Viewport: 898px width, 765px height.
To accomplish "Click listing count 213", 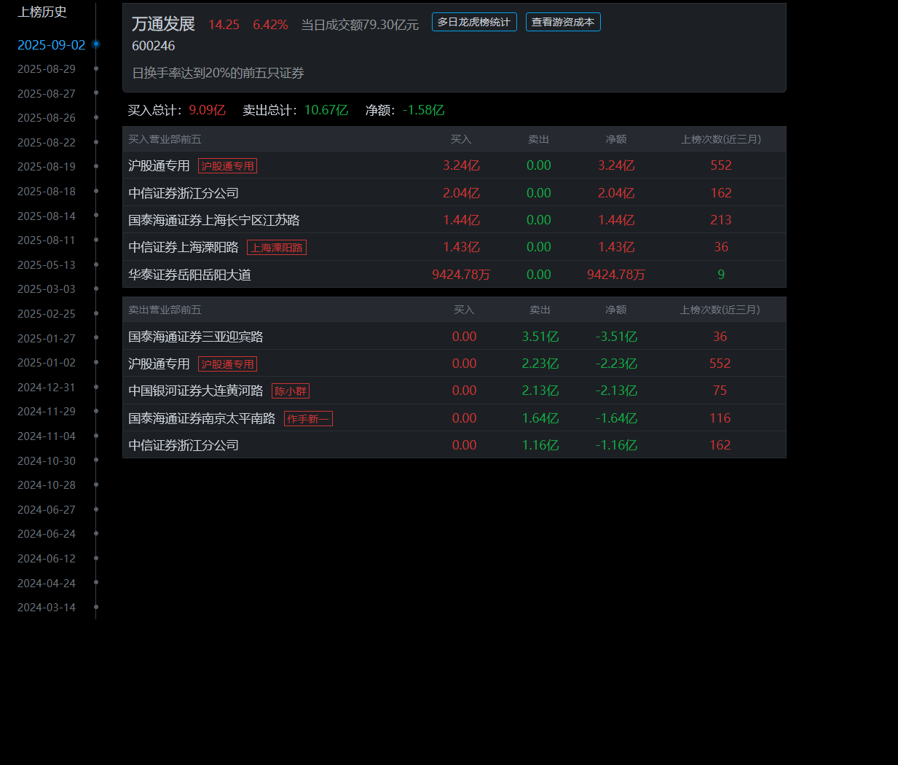I will click(x=721, y=220).
